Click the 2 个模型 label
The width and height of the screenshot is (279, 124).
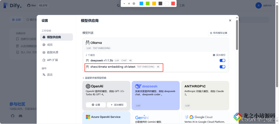pos(90,55)
